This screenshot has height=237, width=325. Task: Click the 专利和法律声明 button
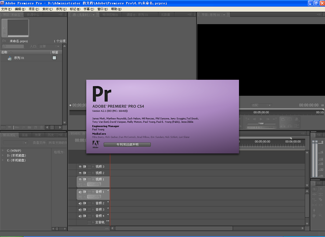tap(127, 145)
